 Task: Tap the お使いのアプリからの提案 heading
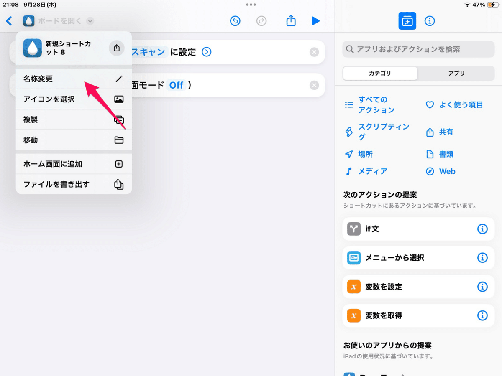[387, 346]
